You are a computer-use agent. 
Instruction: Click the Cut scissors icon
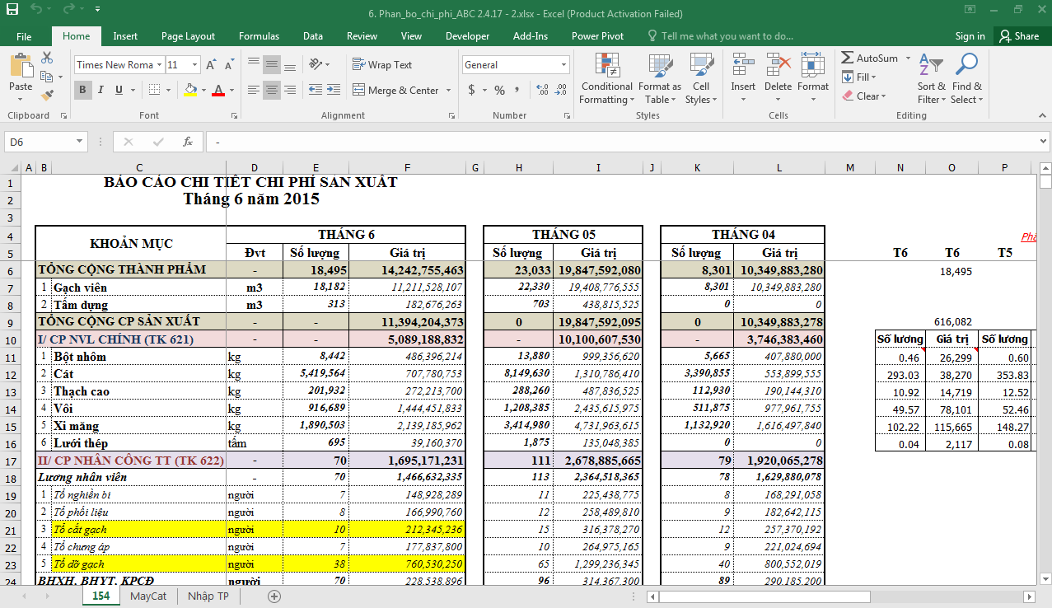47,58
